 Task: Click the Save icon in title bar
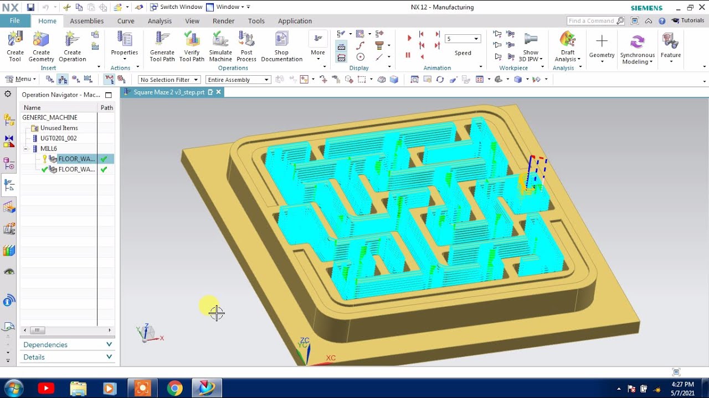30,7
